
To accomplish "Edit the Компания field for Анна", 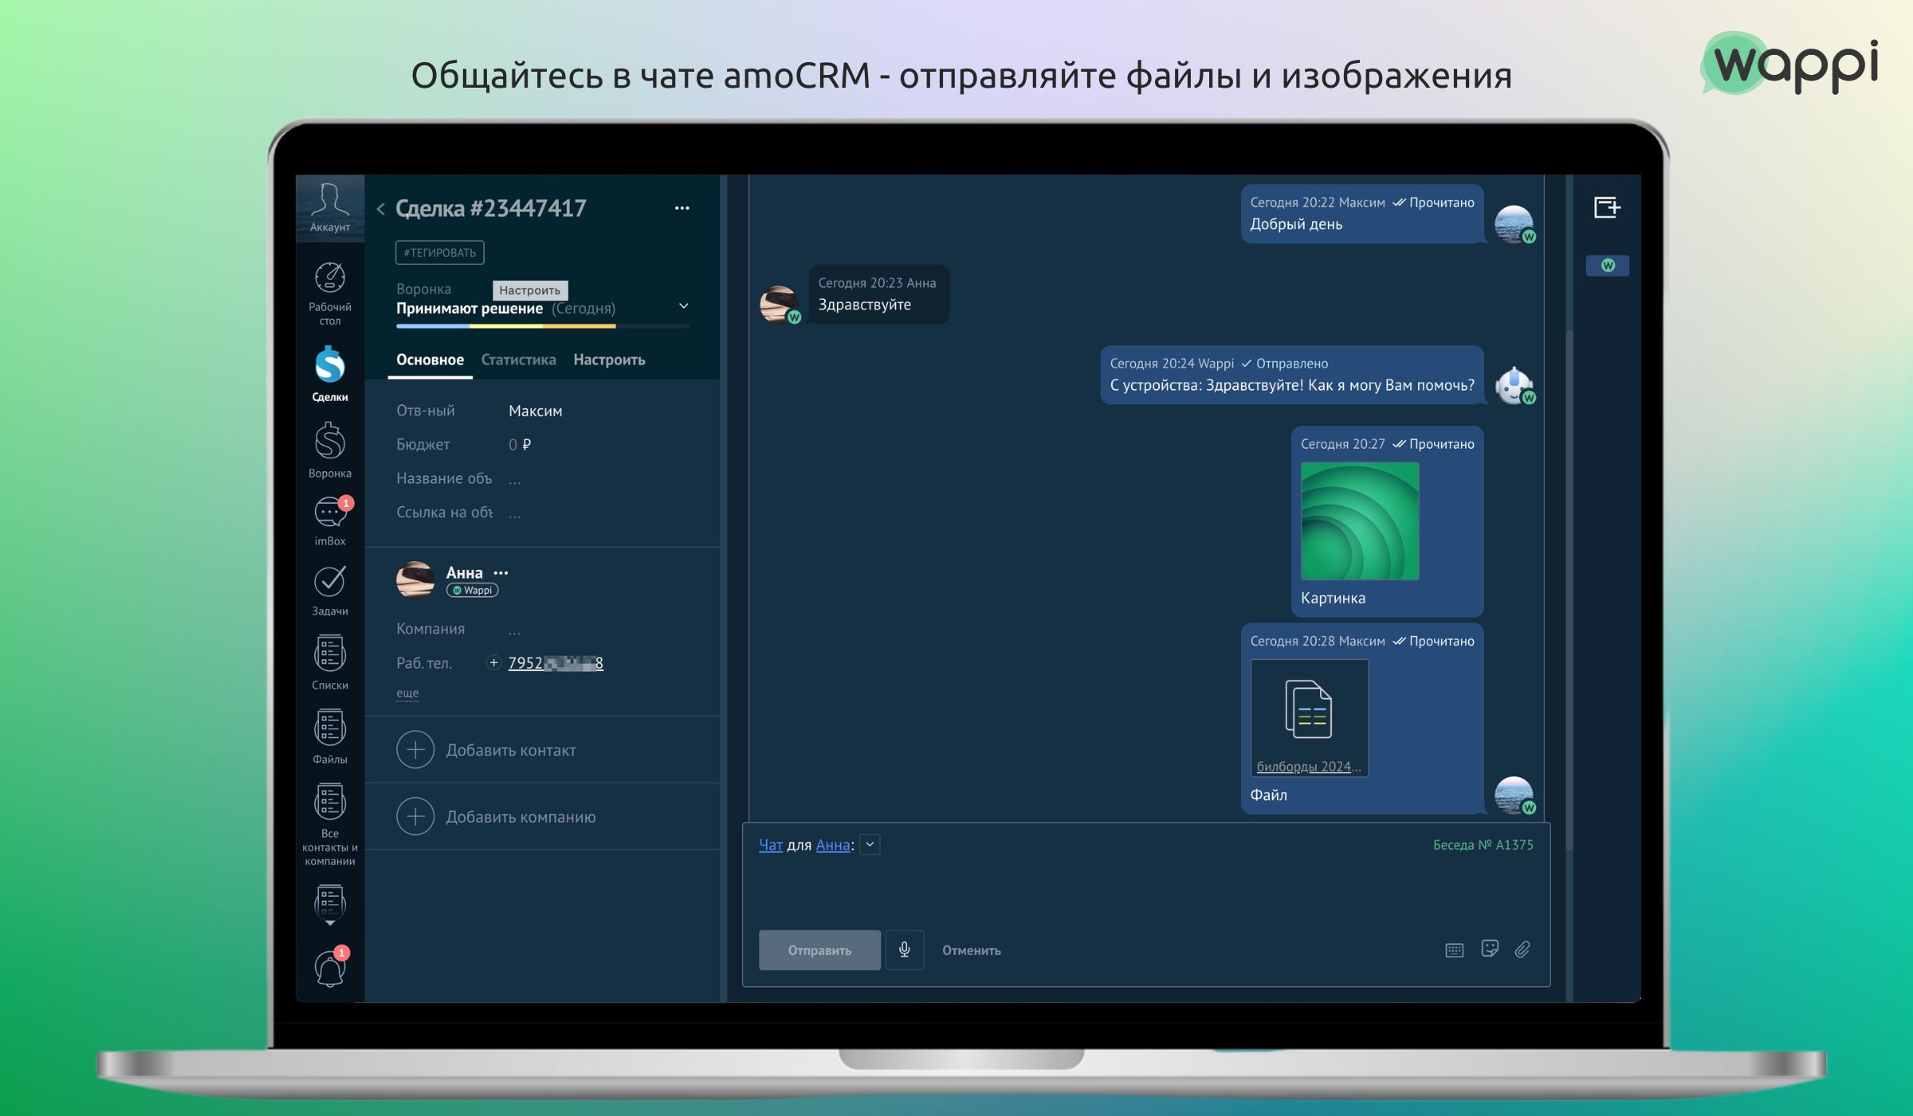I will [515, 629].
